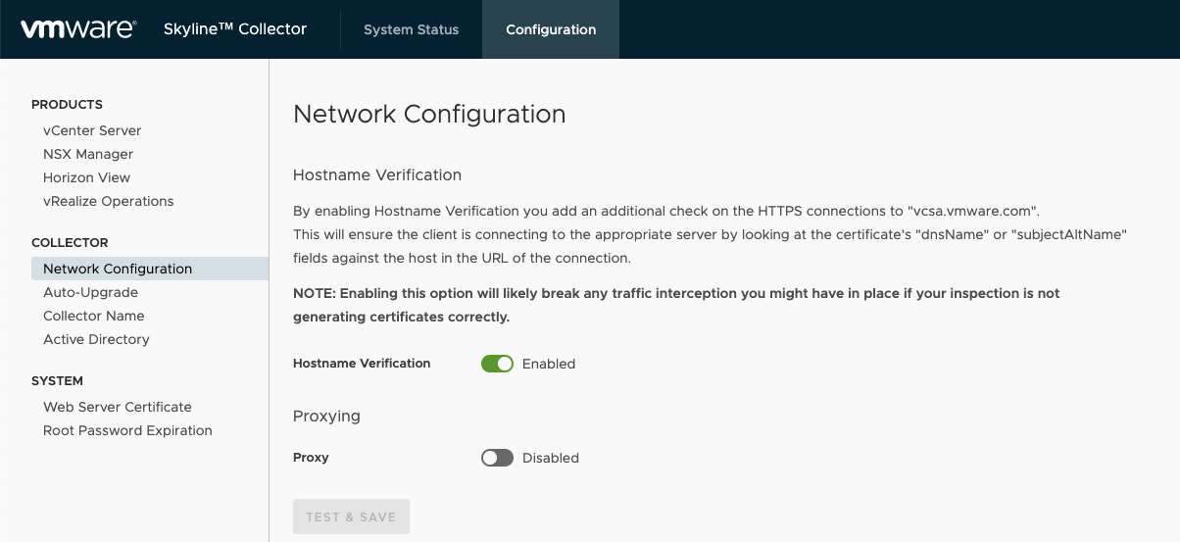This screenshot has height=542, width=1180.
Task: Go to Horizon View configuration
Action: [86, 177]
